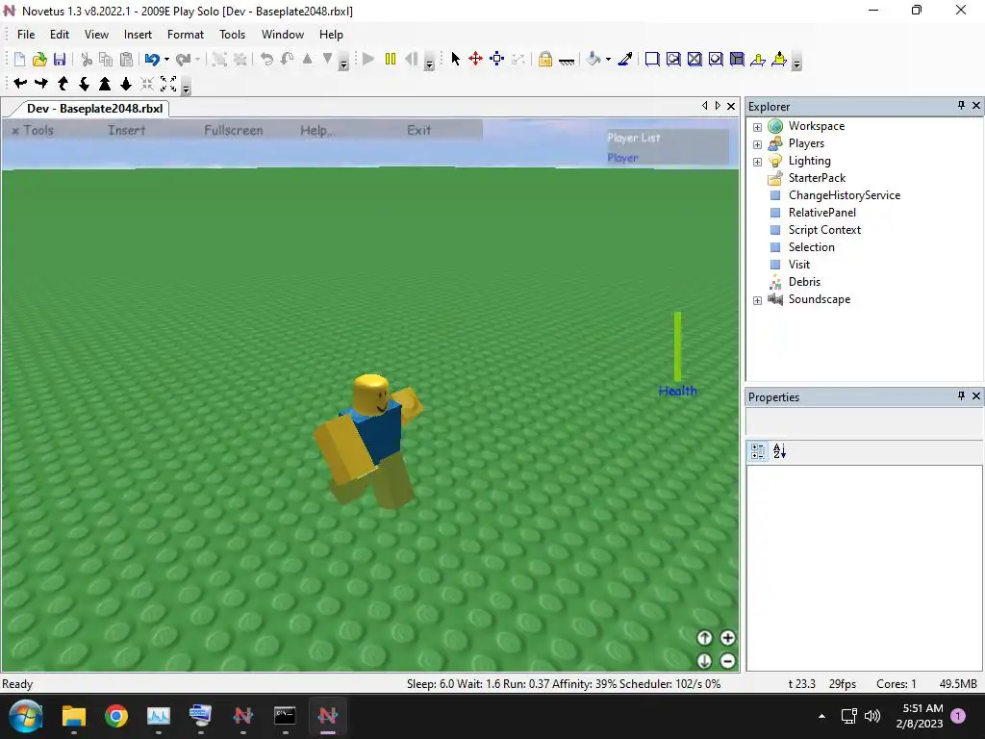Toggle categorized view in Properties panel

pos(758,451)
